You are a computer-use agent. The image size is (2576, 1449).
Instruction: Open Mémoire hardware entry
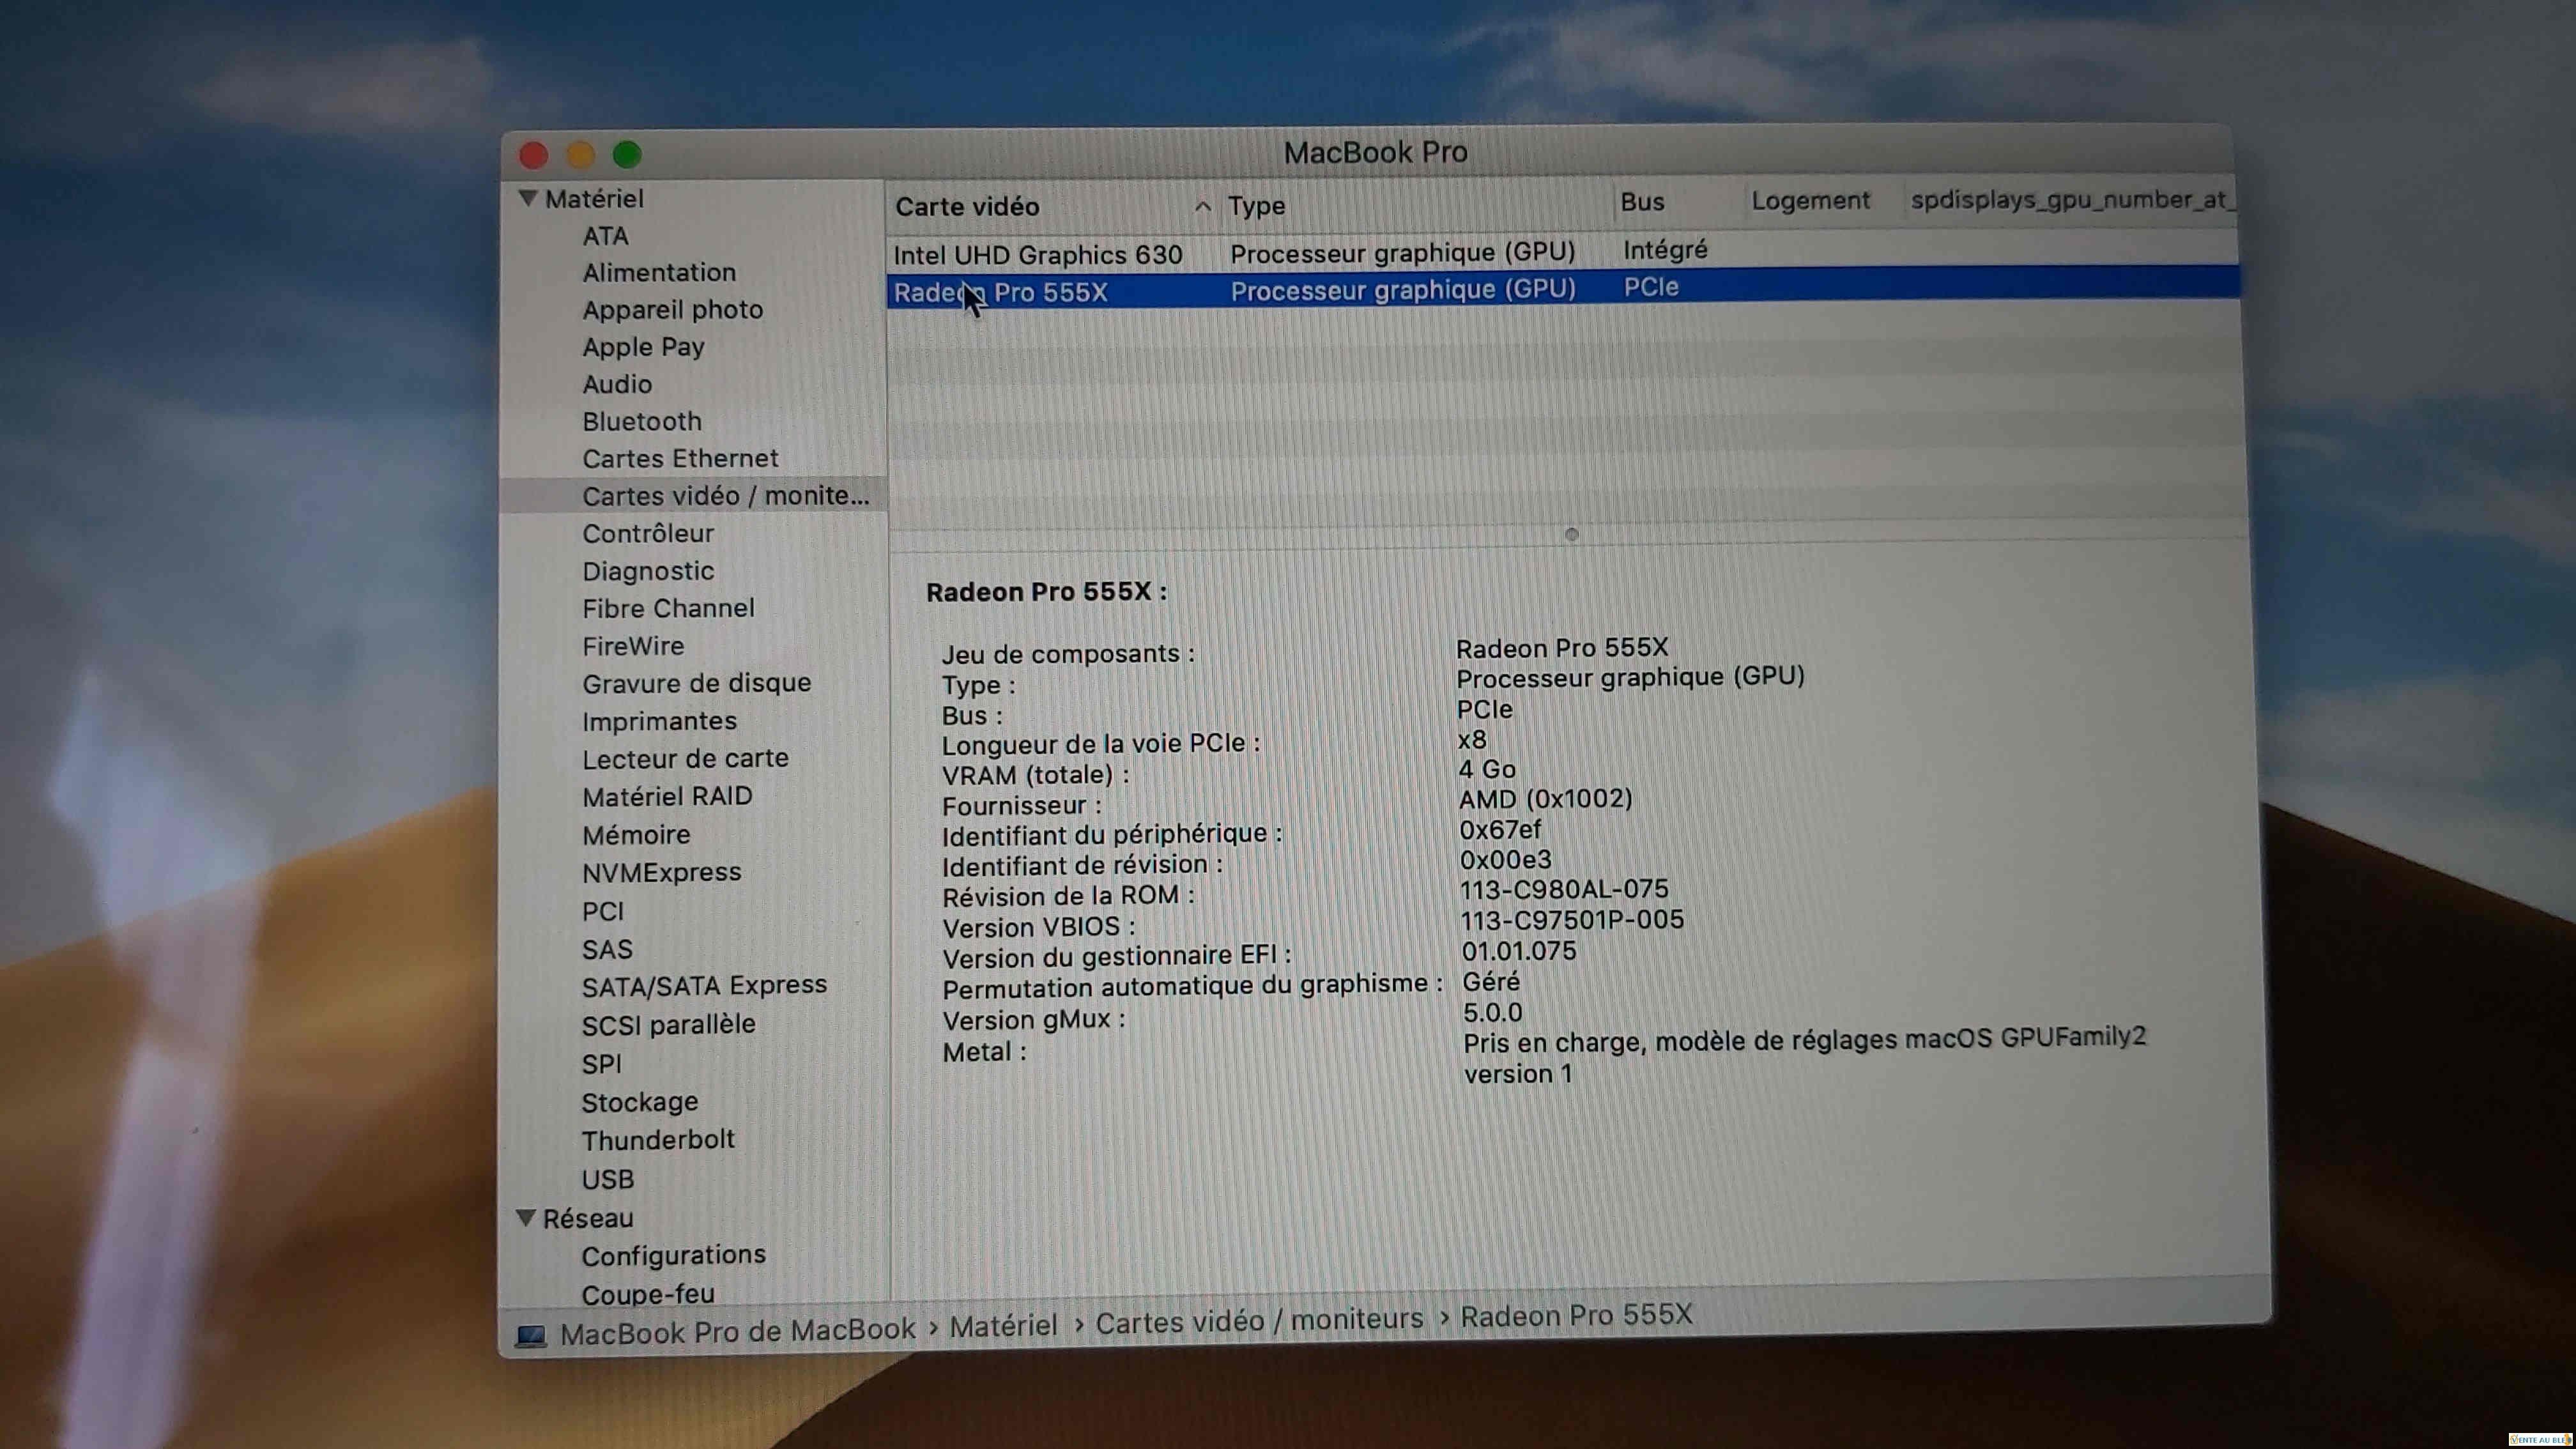point(636,834)
